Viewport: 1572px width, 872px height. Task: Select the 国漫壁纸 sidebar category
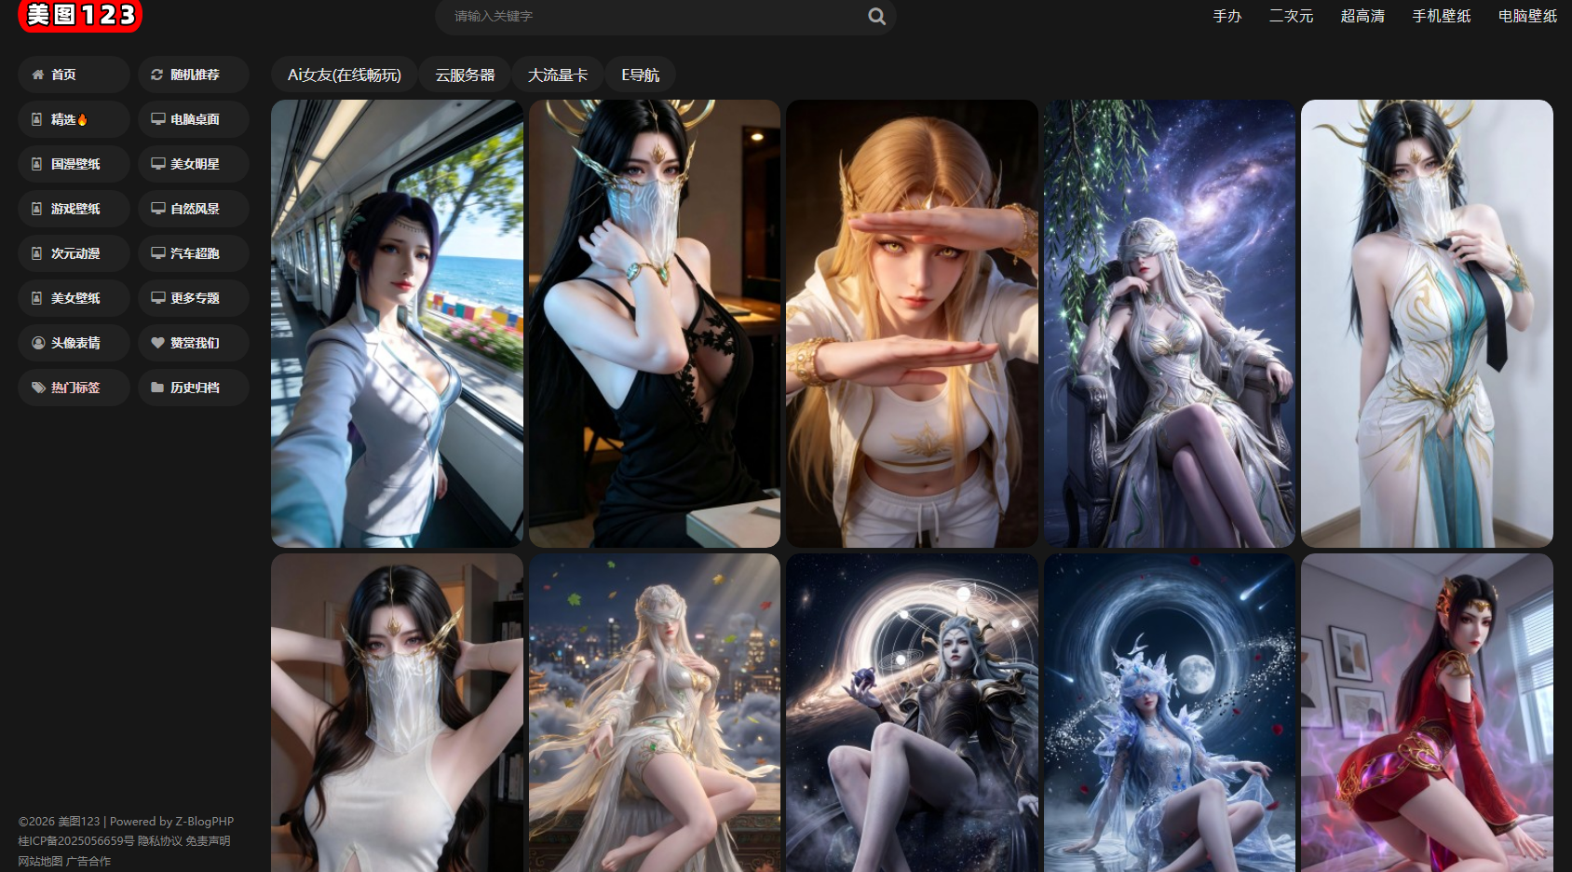[x=74, y=164]
